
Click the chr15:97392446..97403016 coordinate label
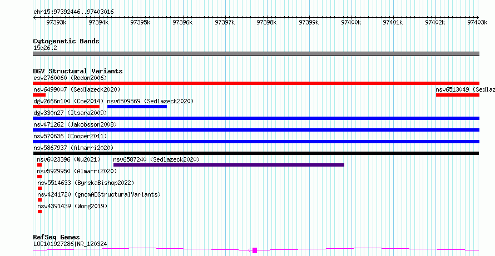[x=73, y=12]
